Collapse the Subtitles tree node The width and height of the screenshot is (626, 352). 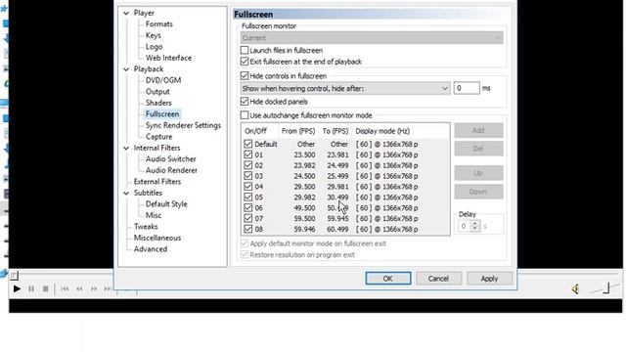click(x=126, y=194)
